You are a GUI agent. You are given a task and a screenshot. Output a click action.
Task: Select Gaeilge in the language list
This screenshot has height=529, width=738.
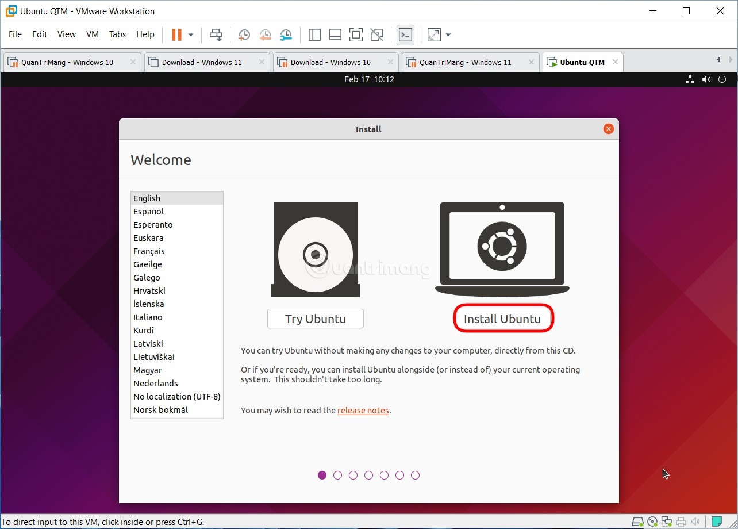176,264
